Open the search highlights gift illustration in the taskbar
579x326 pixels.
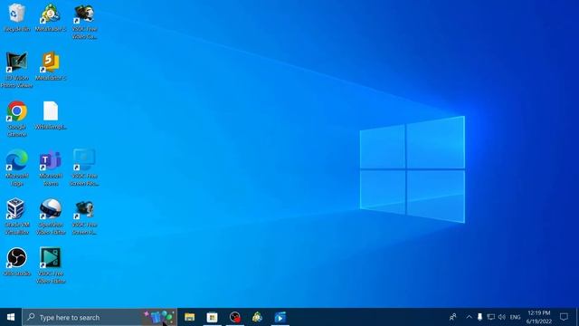[159, 317]
